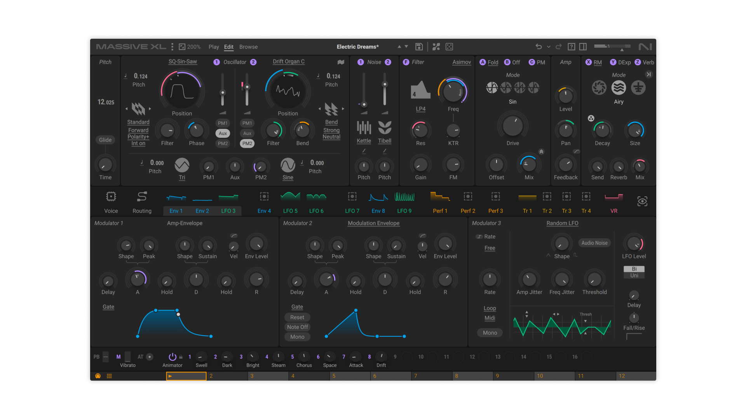Open the Drift Organ C wavetable dropdown
This screenshot has width=746, height=419.
pyautogui.click(x=289, y=62)
